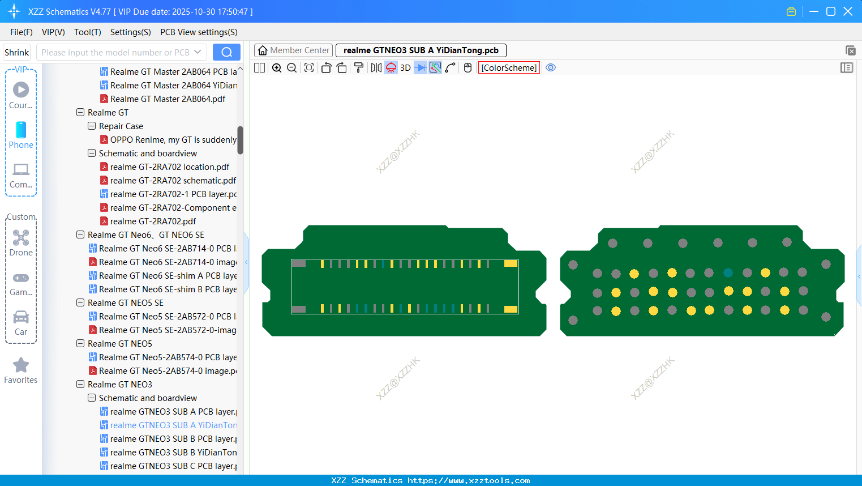Screen dimensions: 862x486
Task: Open realme GTNEO3 SUB C PCB layer file
Action: 173,466
